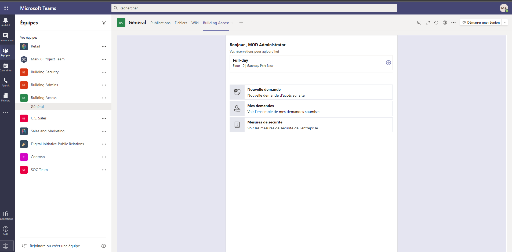Viewport: 512px width, 252px height.
Task: Open Aide help icon
Action: click(6, 231)
